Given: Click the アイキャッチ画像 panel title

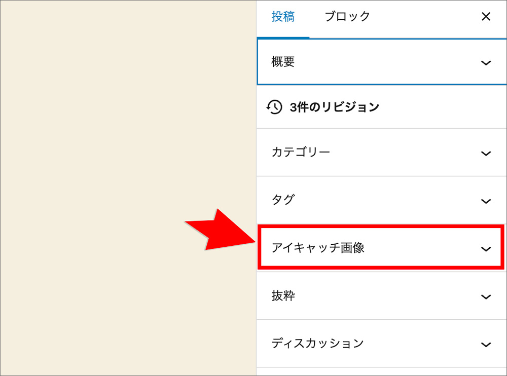Looking at the screenshot, I should [318, 248].
